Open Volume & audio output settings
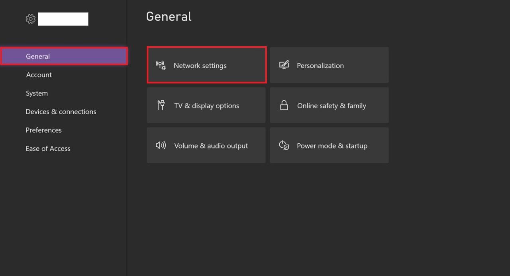510x276 pixels. 206,145
